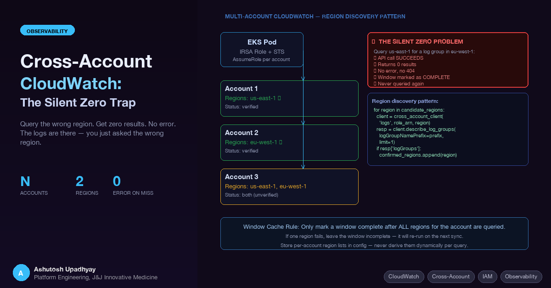Click 'THE SILENT ZERO PROBLEM' heading
The height and width of the screenshot is (288, 551).
click(x=421, y=42)
